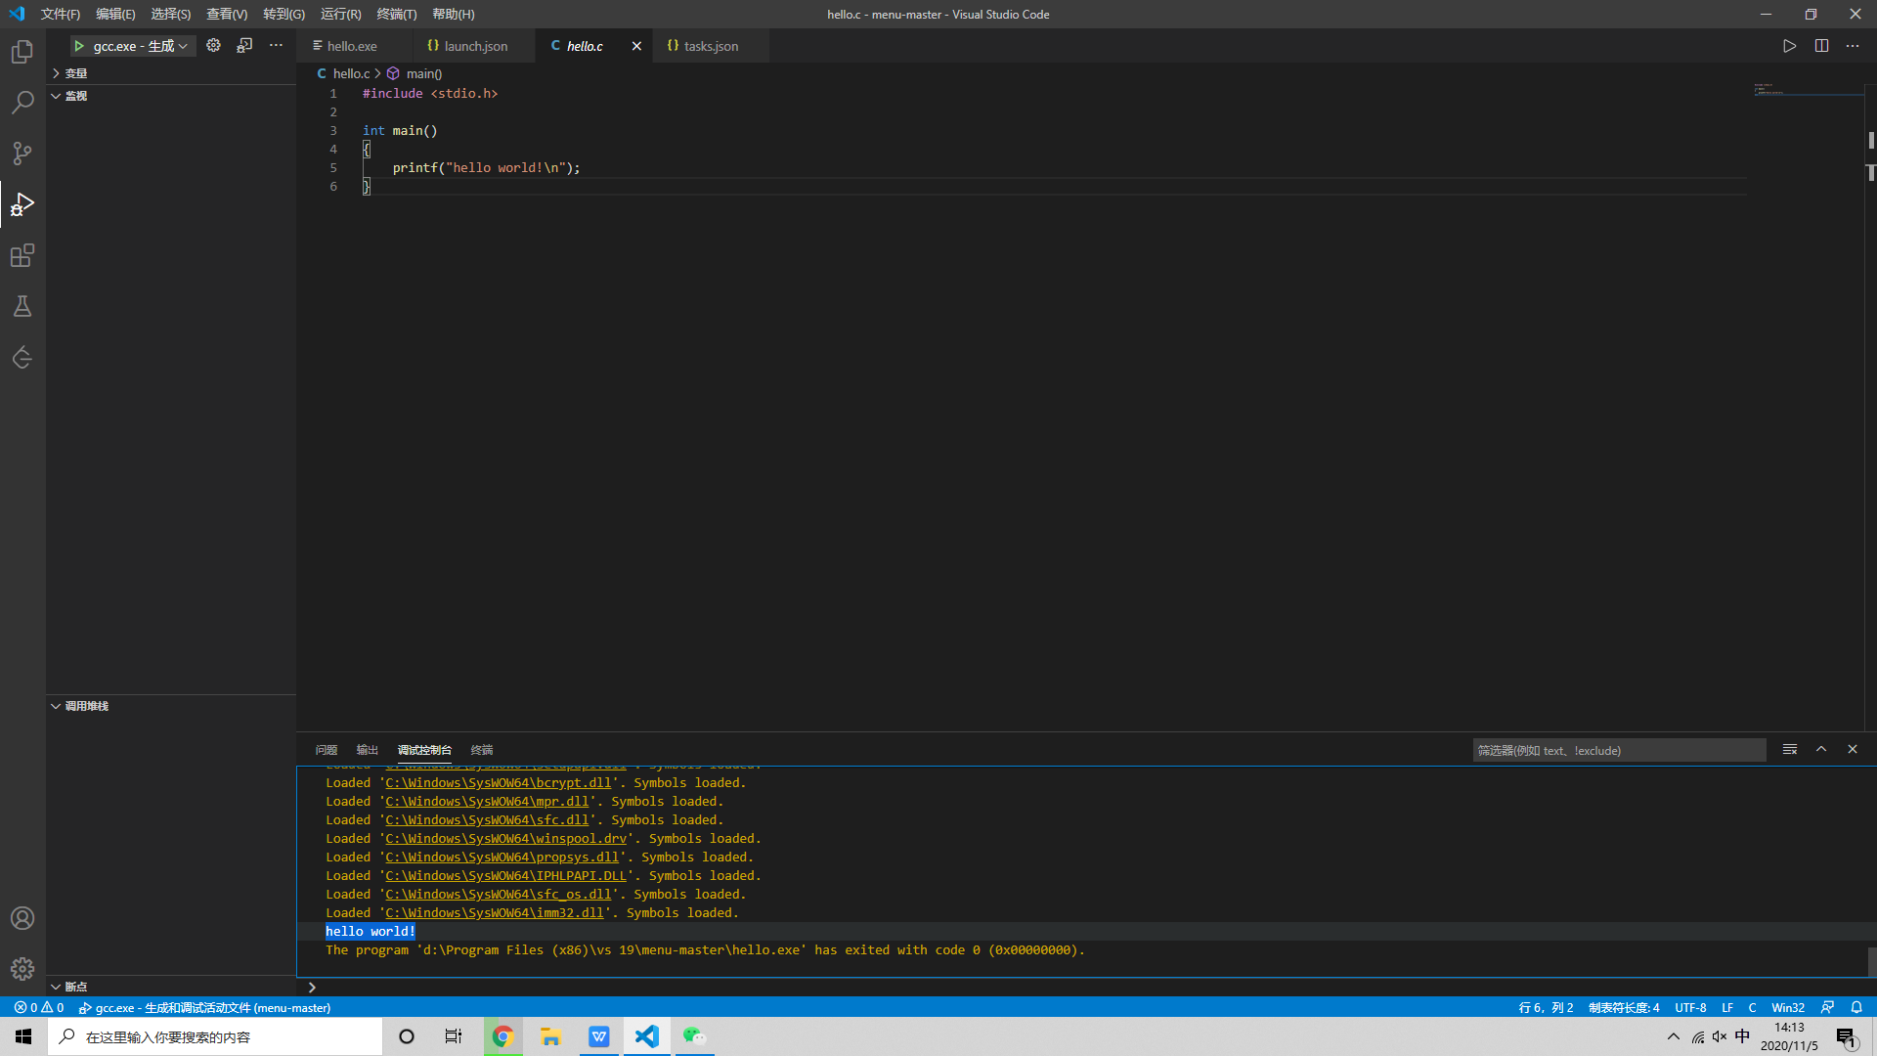
Task: Toggle word wrap icon in debug console
Action: click(1790, 749)
